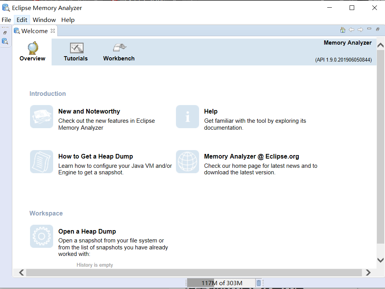Click the Open a Heap Dump gear icon
Viewport: 385px width, 289px height.
[x=42, y=236]
